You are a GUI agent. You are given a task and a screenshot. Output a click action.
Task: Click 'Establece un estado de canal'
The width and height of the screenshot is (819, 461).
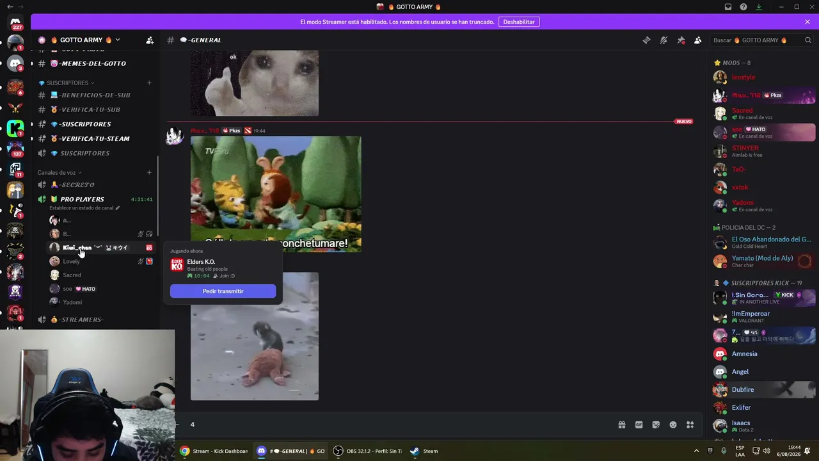pyautogui.click(x=84, y=208)
